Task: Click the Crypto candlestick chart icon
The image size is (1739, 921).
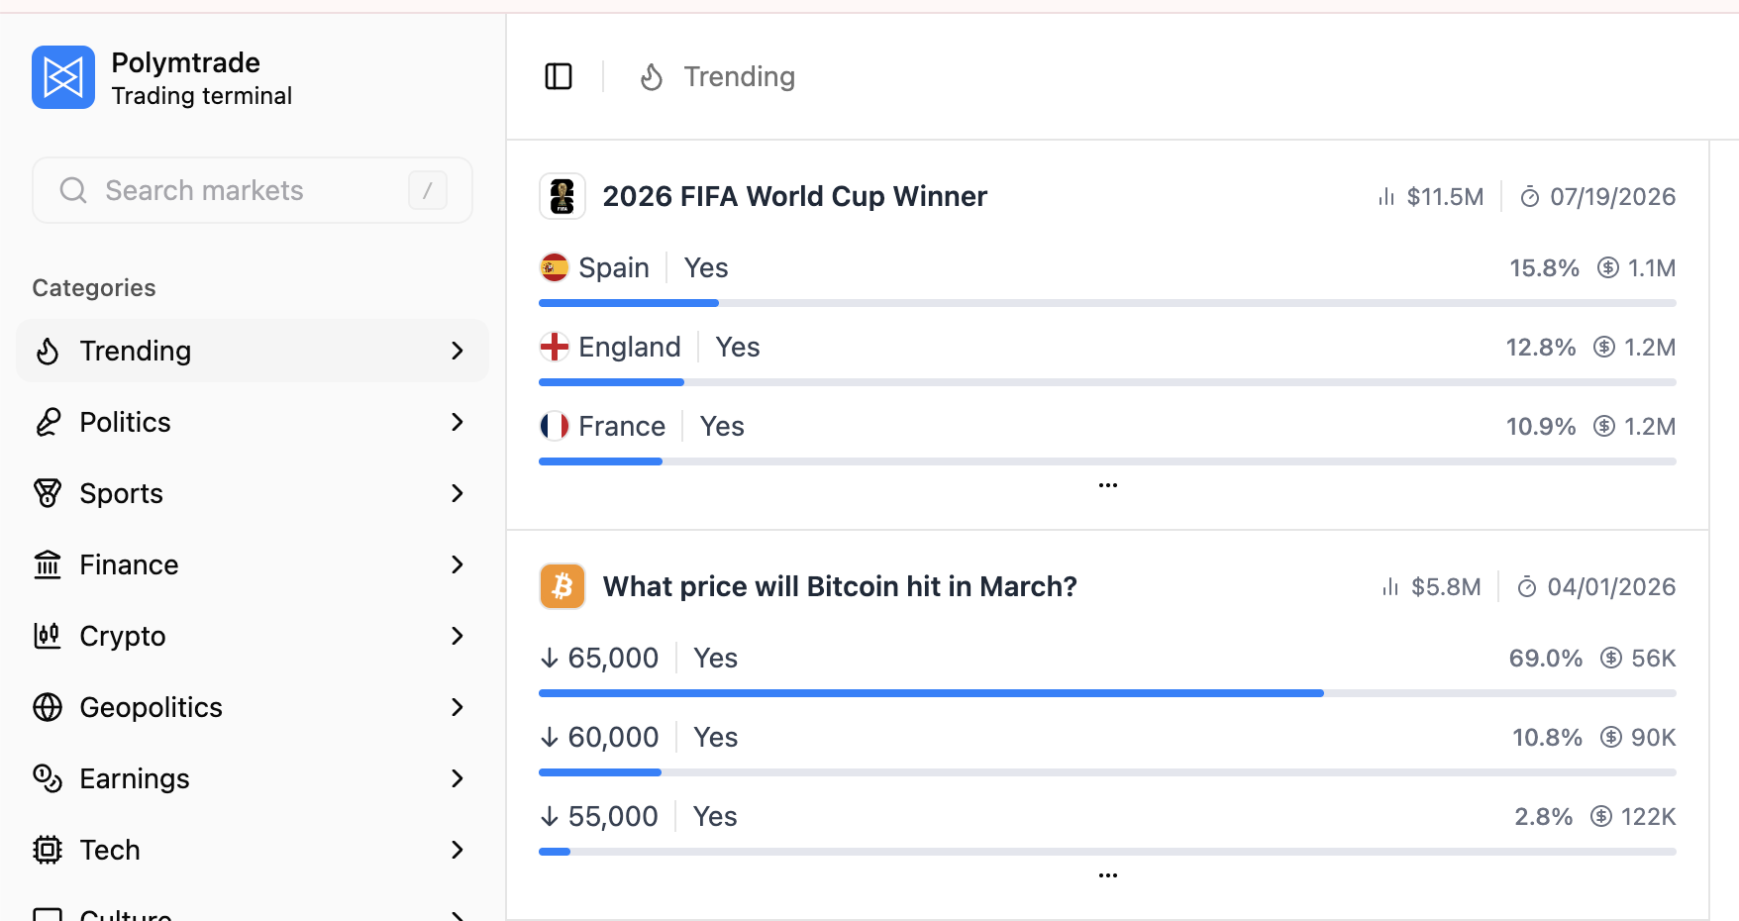Action: click(x=47, y=635)
